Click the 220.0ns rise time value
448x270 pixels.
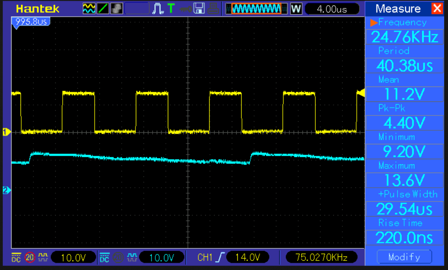click(x=405, y=238)
